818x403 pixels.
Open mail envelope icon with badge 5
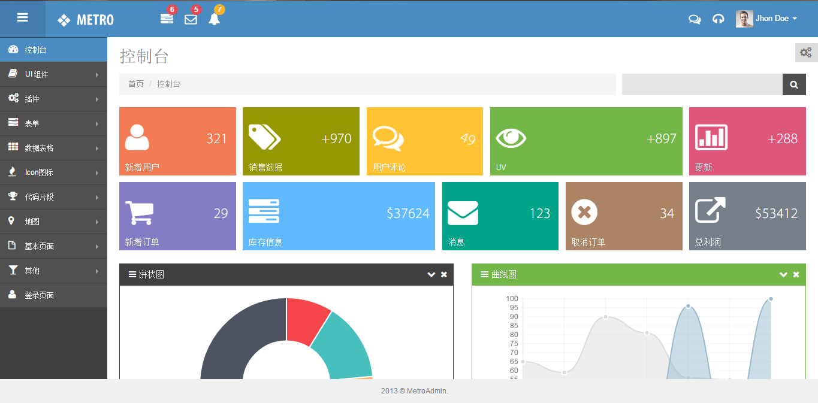tap(191, 19)
